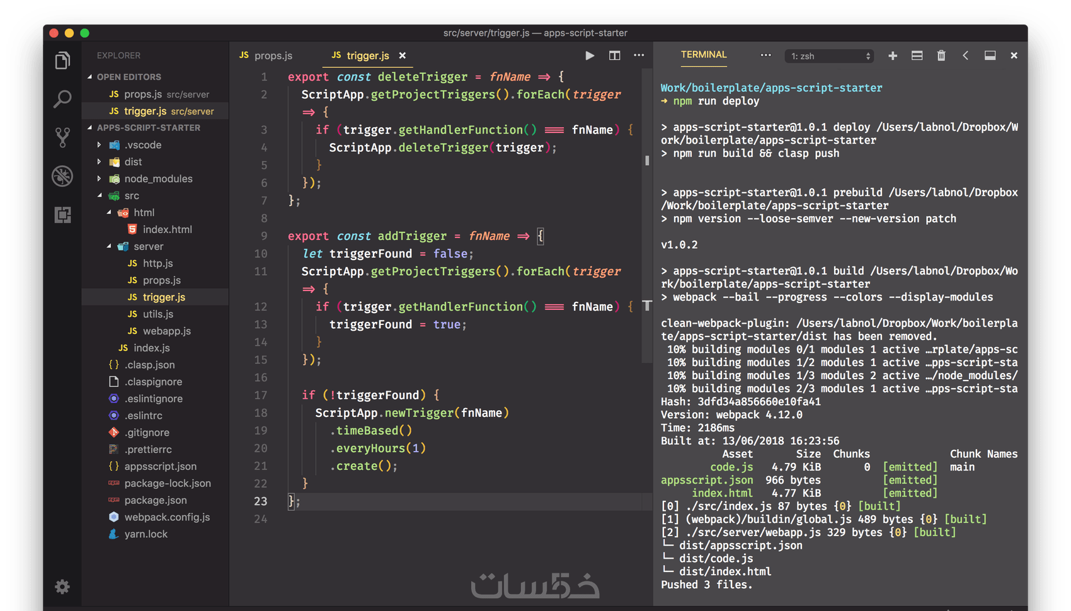The height and width of the screenshot is (611, 1071).
Task: Open props.js under Open Editors
Action: (x=155, y=94)
